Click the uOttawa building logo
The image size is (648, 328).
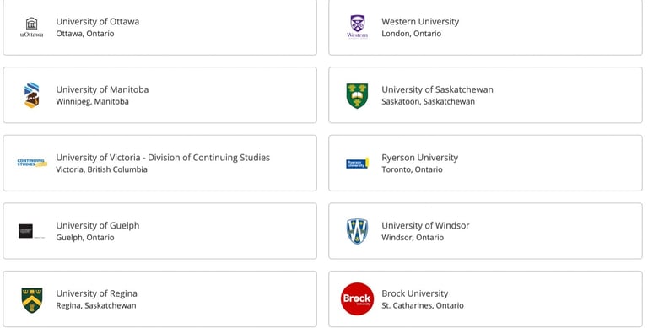point(31,27)
